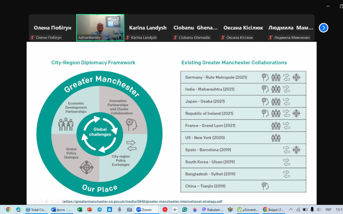
Task: Open Google Chrome from the taskbar
Action: click(8, 210)
